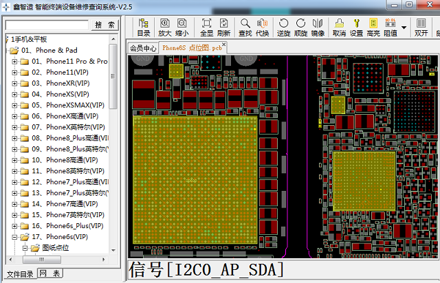This screenshot has height=283, width=440.
Task: Select 14、Phone7高通(VIP) tree item
Action: click(x=65, y=203)
